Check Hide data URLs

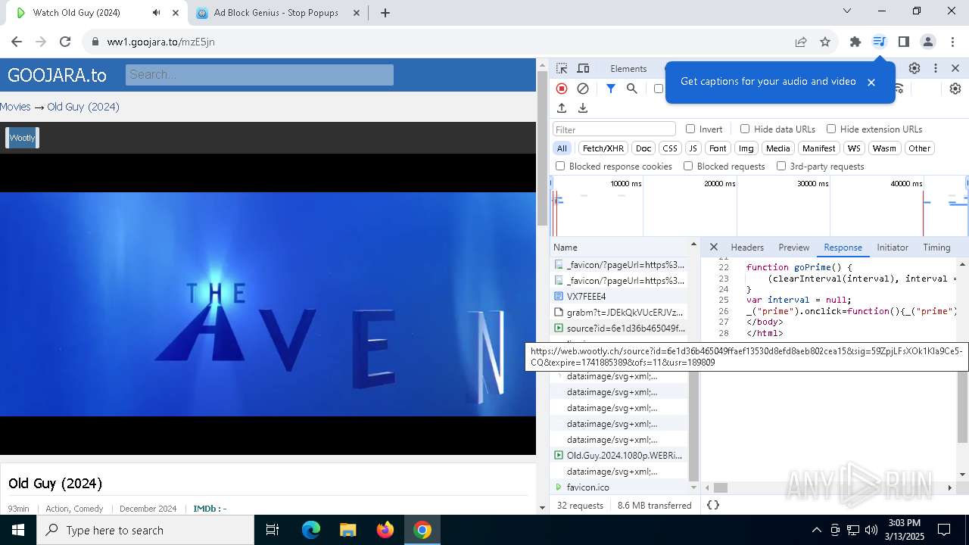[745, 129]
